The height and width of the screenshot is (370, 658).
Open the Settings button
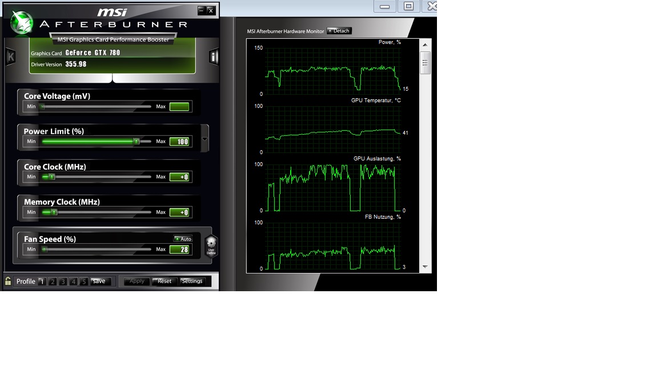(x=192, y=281)
